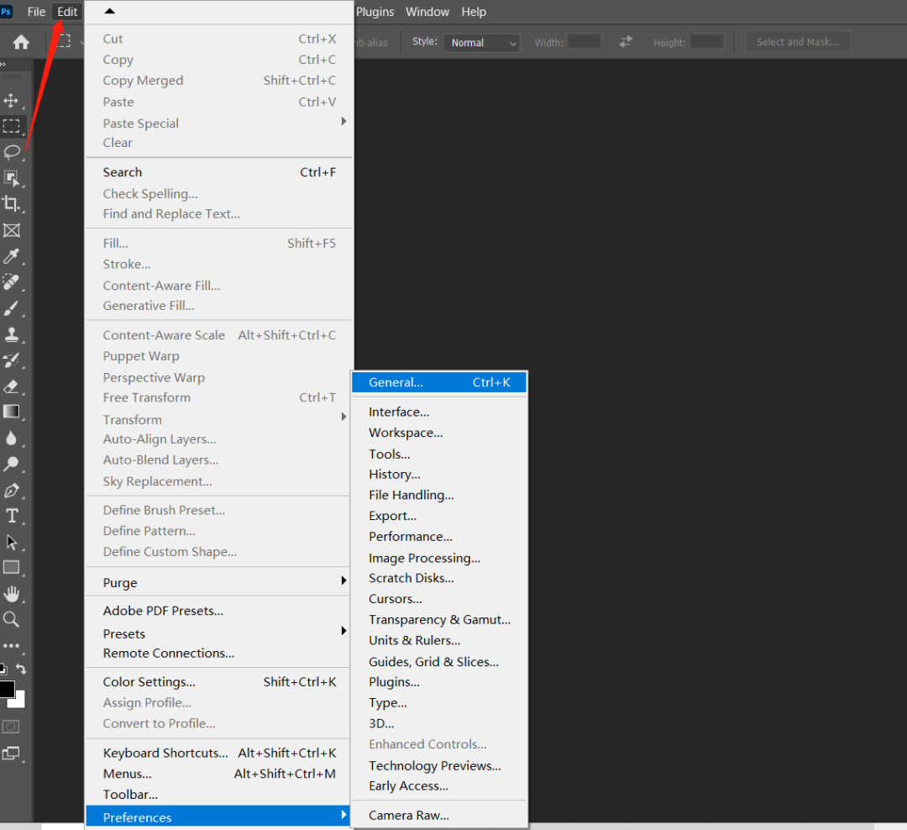Open the Style dropdown set to Normal

pos(482,42)
